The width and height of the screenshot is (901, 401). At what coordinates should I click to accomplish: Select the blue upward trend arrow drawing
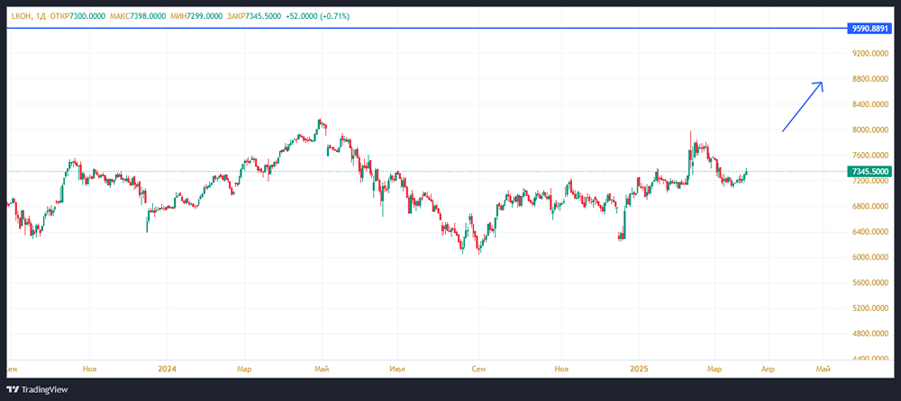click(802, 107)
